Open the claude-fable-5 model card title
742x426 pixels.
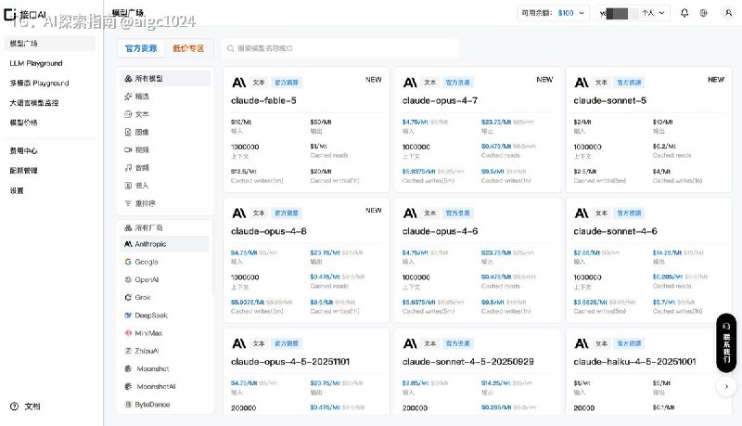coord(263,100)
